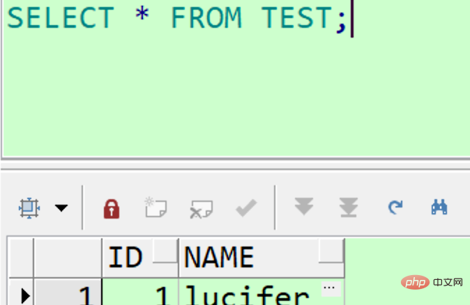Click the post changes checkmark
Image resolution: width=470 pixels, height=305 pixels.
(x=246, y=208)
